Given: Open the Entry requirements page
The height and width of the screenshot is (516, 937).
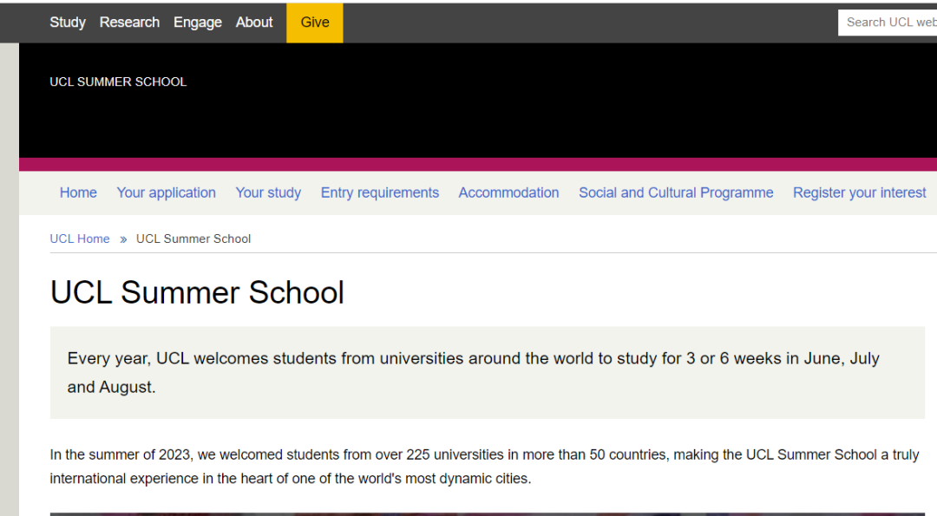Looking at the screenshot, I should pyautogui.click(x=380, y=193).
